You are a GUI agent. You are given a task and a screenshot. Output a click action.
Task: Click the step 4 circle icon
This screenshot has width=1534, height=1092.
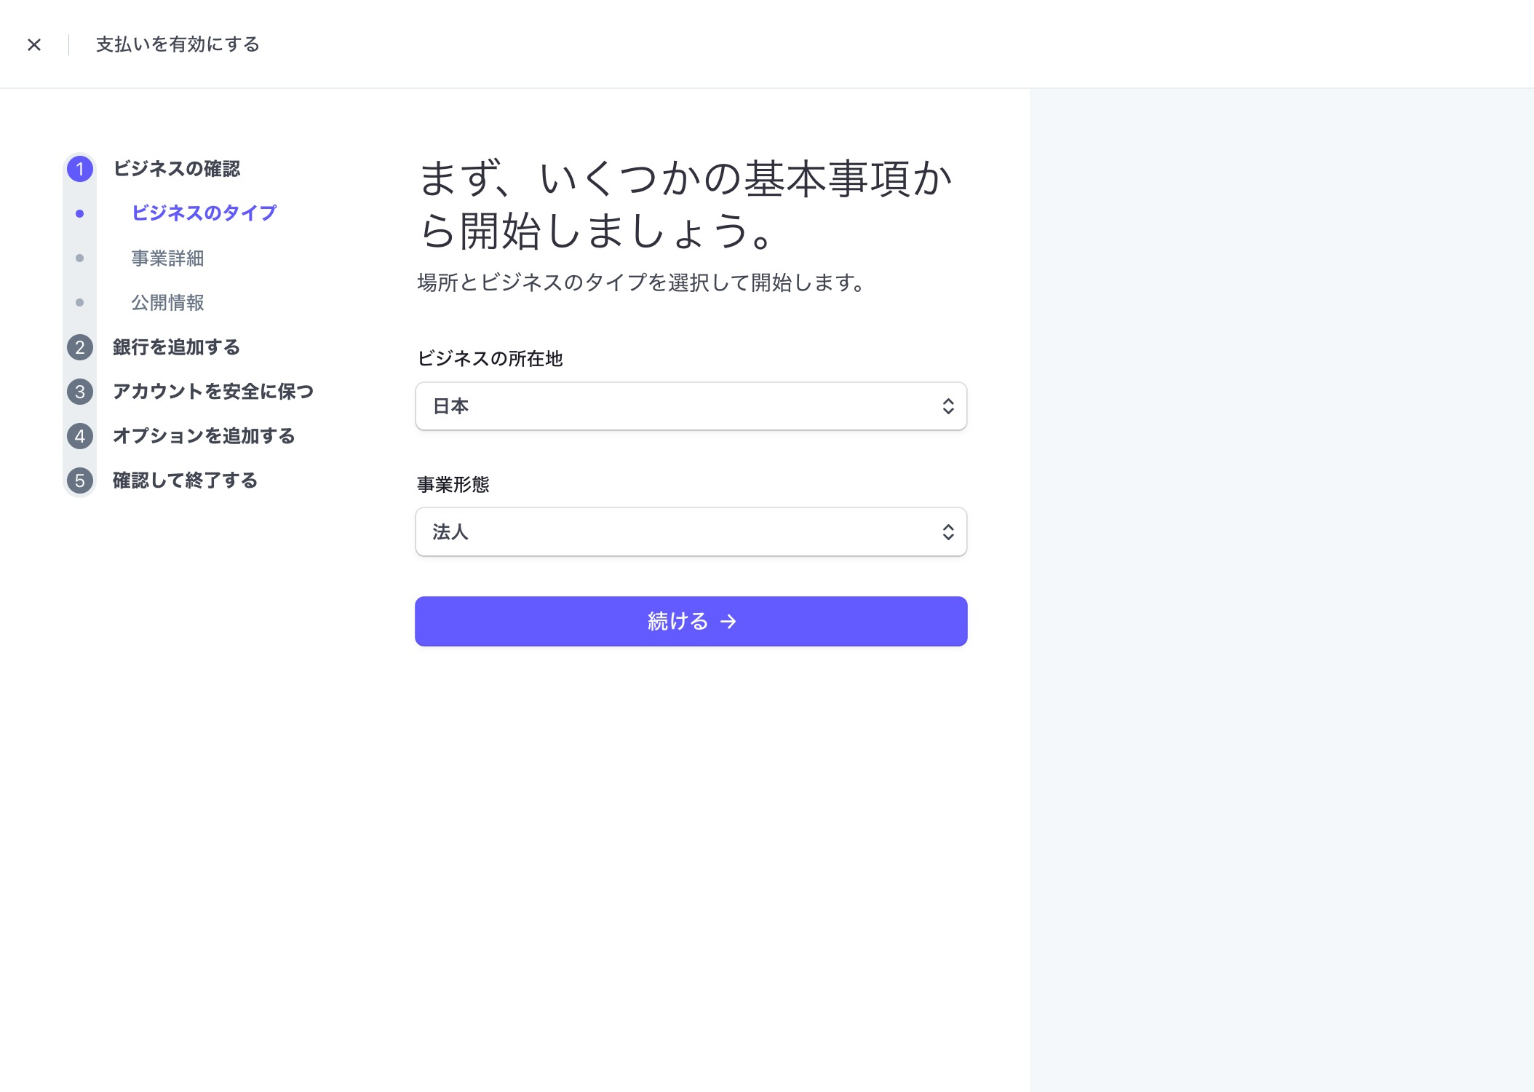(80, 436)
